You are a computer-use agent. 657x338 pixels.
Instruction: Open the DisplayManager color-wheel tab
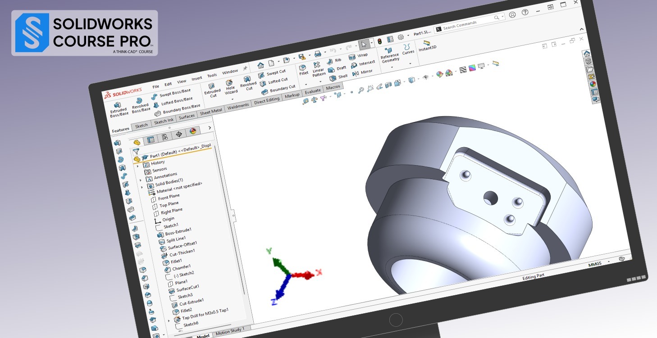193,131
